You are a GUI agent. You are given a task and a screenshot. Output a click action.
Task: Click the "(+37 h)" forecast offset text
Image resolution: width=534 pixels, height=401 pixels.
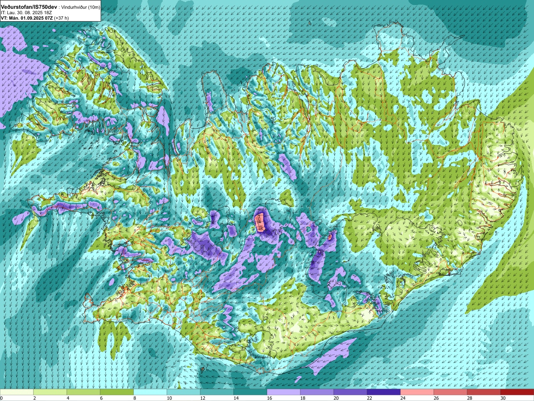click(61, 18)
